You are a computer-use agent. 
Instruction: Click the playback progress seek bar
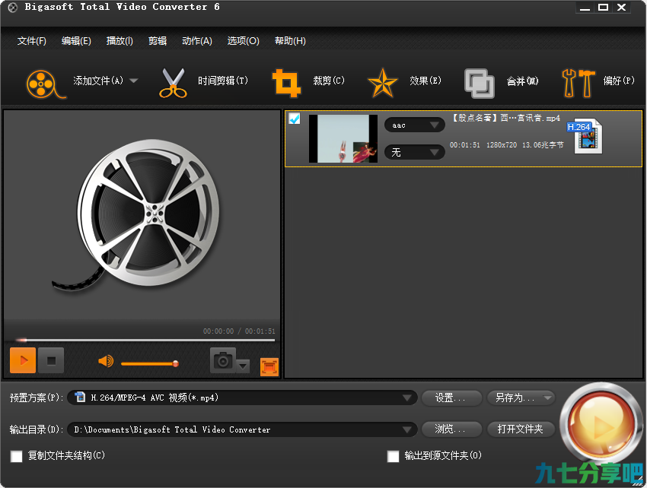145,340
